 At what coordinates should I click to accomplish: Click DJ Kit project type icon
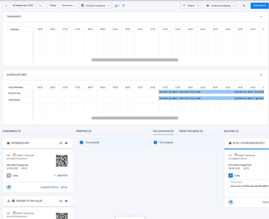(x=230, y=143)
